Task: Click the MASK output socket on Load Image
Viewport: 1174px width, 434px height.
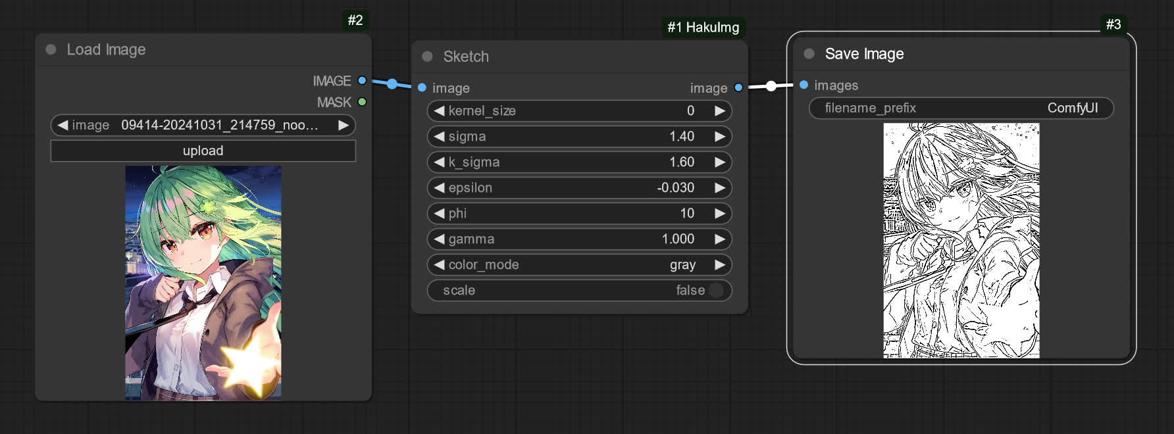Action: [362, 102]
